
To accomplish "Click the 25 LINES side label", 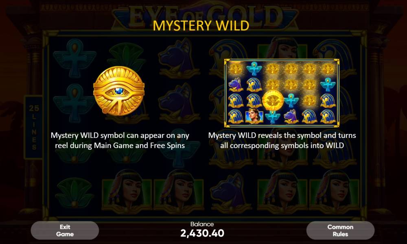I will click(x=34, y=127).
